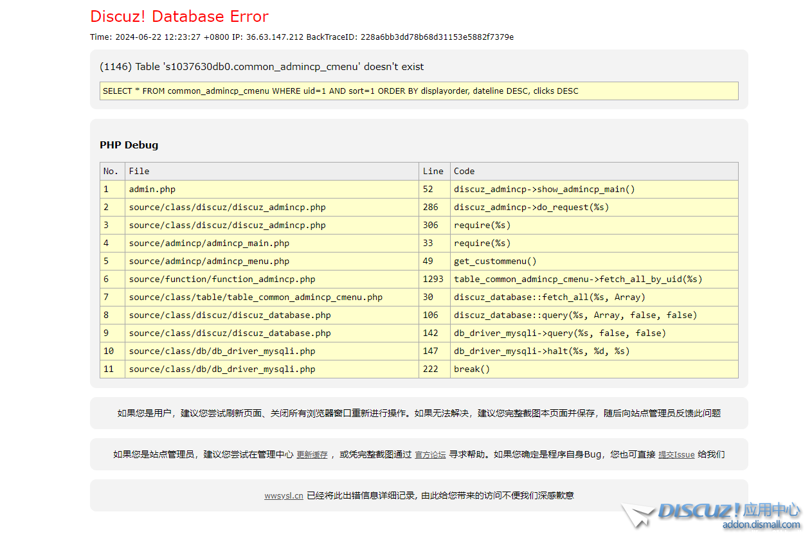Click the File column header
Viewport: 812px width, 541px height.
139,171
